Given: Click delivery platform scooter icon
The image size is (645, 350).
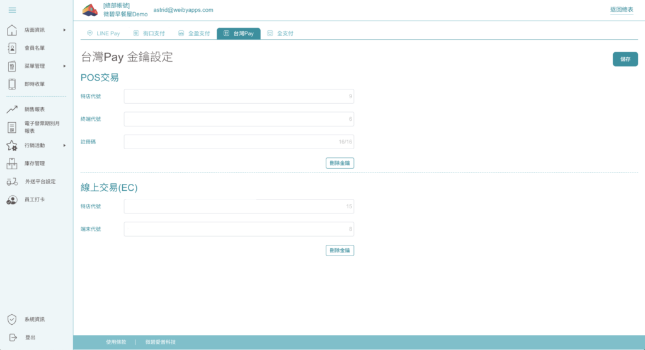Looking at the screenshot, I should coord(12,182).
